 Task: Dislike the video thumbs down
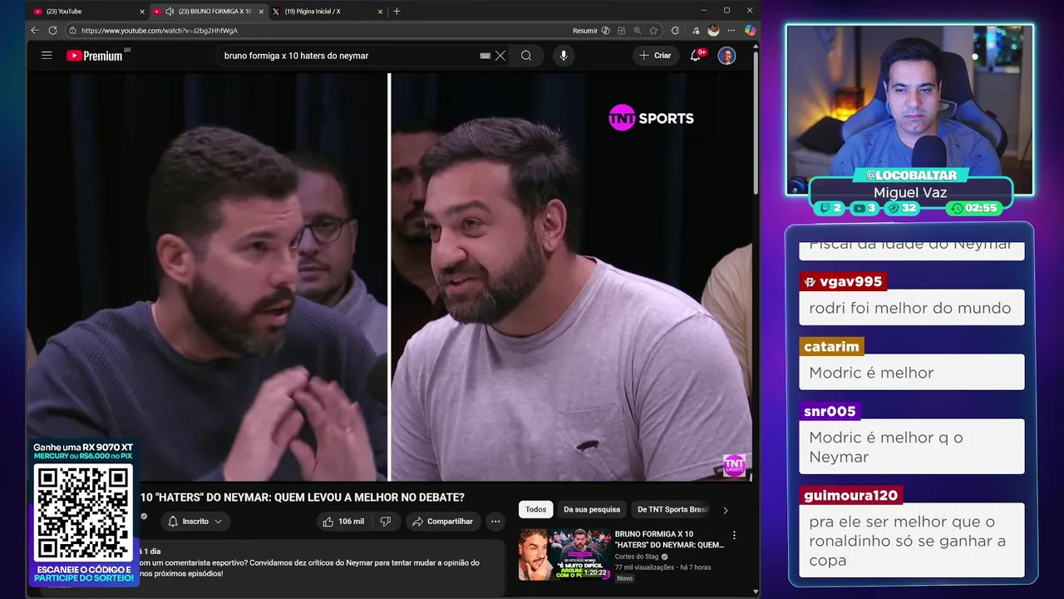coord(386,521)
